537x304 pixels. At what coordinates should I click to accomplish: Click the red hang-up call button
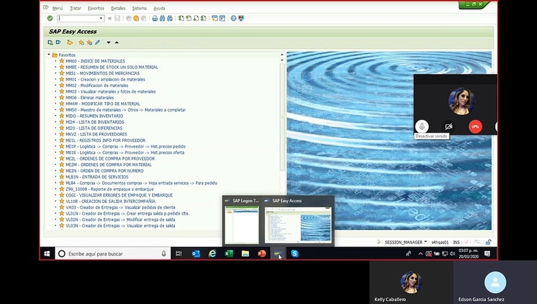coord(475,126)
